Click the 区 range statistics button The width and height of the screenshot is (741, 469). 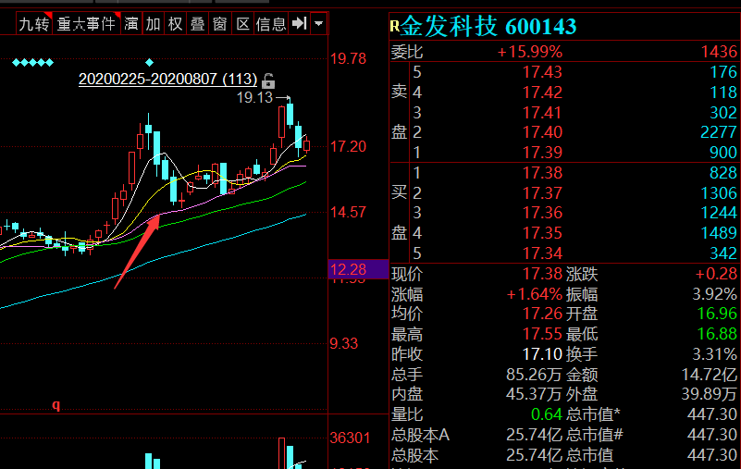pyautogui.click(x=242, y=23)
